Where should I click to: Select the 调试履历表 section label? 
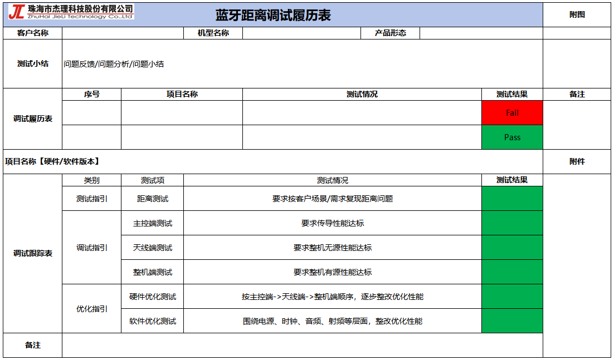(33, 119)
